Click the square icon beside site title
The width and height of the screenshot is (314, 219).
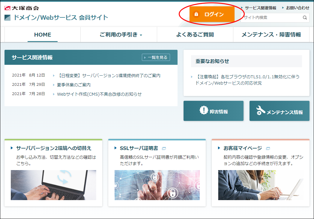[x=7, y=18]
